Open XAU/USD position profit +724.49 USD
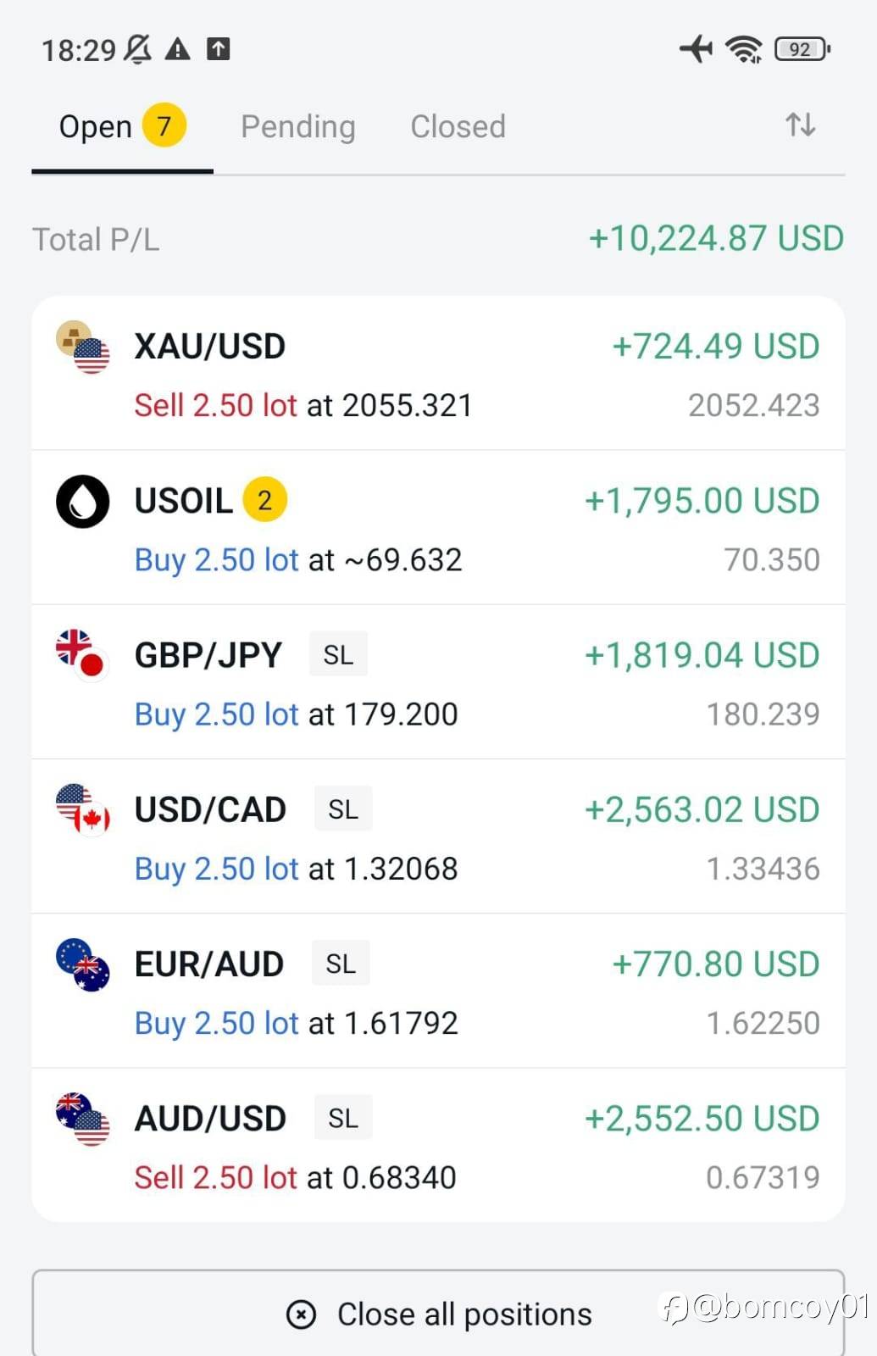The image size is (877, 1356). 715,347
